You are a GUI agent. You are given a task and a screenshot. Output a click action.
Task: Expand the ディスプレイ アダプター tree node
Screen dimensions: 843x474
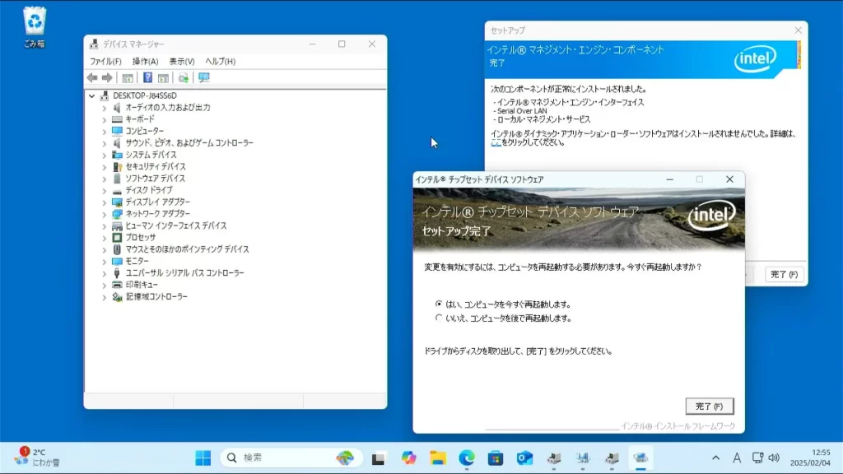point(105,202)
